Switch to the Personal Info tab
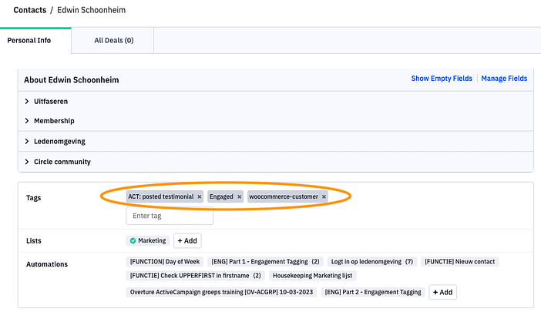The width and height of the screenshot is (541, 312). (x=29, y=40)
